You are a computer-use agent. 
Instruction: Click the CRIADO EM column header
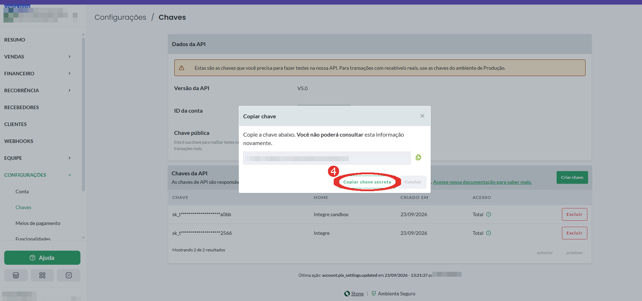[414, 197]
